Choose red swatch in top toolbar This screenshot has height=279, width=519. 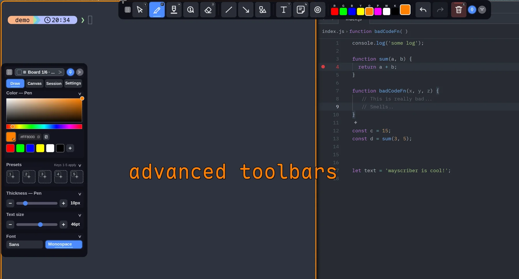tap(334, 12)
